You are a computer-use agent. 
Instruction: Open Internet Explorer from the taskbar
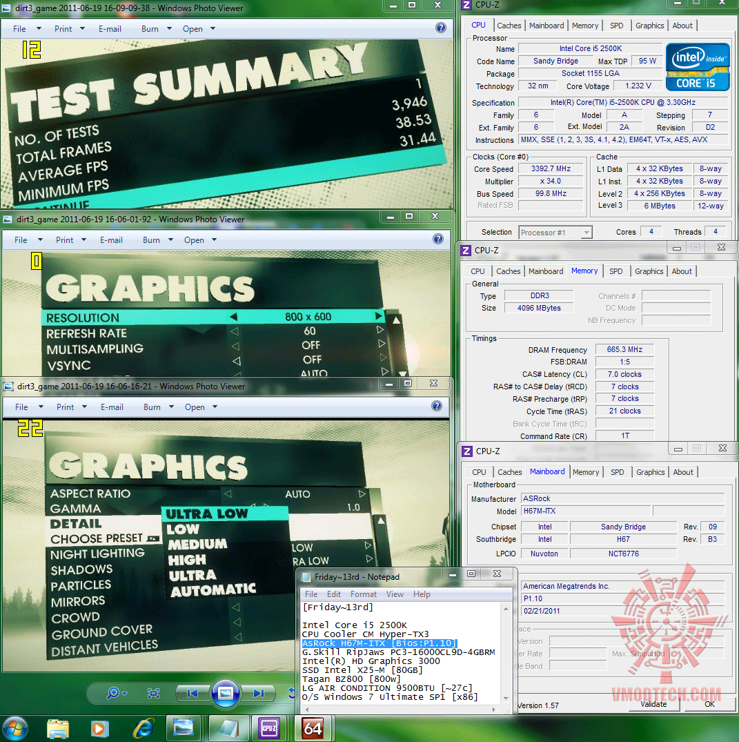144,728
